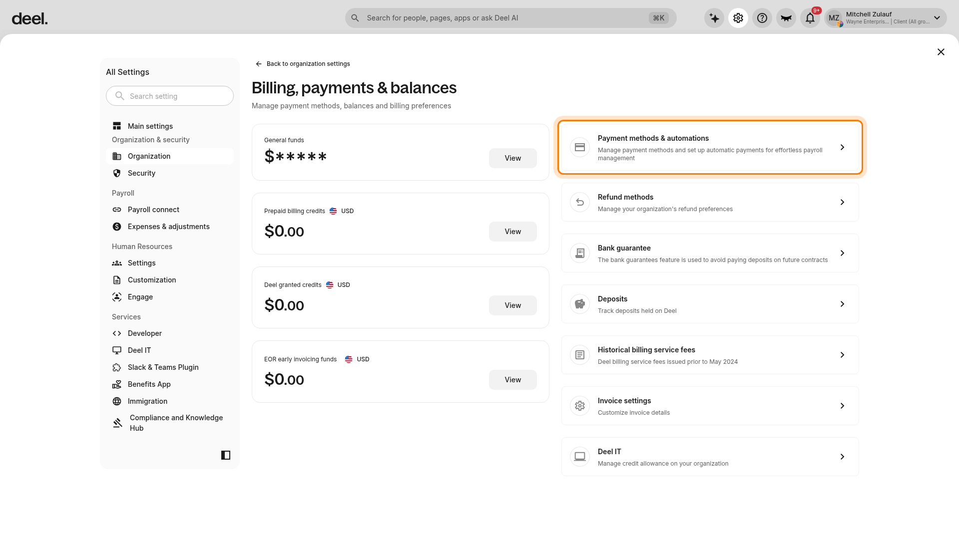Click the Invoice settings gear icon
Viewport: 959px width, 539px height.
pos(580,406)
